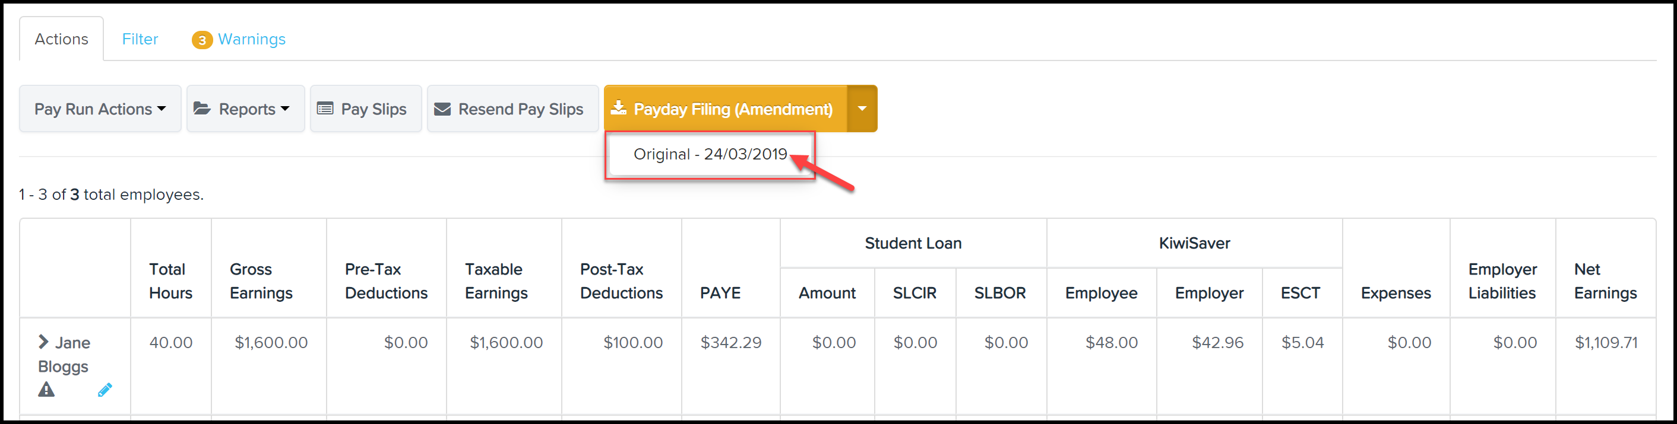This screenshot has width=1677, height=424.
Task: Switch to the Filter tab
Action: [140, 39]
